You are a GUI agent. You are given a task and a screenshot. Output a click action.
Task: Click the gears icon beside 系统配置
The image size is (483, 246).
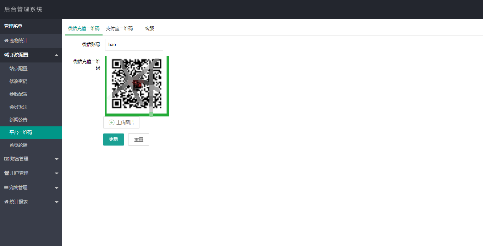[x=7, y=55]
